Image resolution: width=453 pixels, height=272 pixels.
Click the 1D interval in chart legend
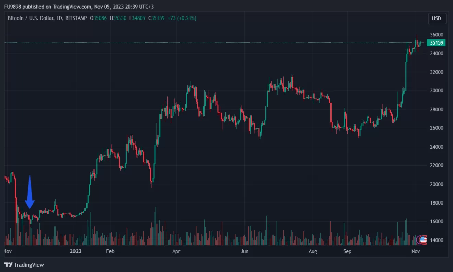point(58,18)
